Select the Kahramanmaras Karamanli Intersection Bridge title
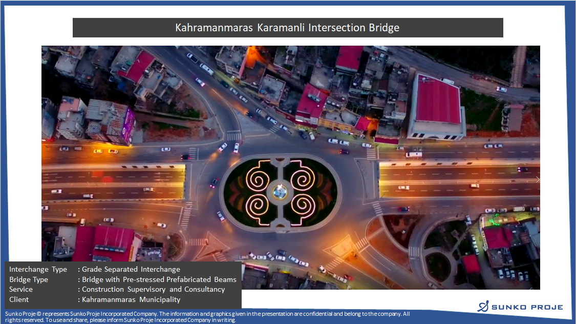This screenshot has height=324, width=576. pyautogui.click(x=287, y=28)
